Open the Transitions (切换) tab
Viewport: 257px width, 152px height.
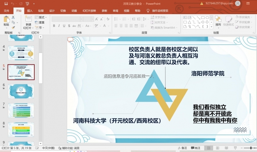coord(63,11)
